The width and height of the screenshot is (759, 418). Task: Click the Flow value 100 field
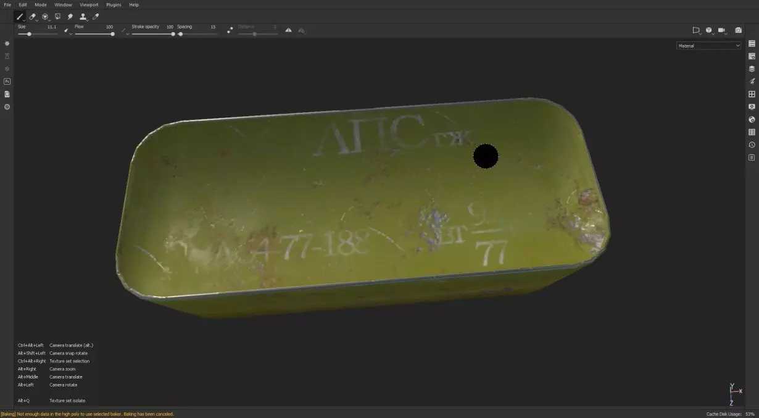click(109, 27)
